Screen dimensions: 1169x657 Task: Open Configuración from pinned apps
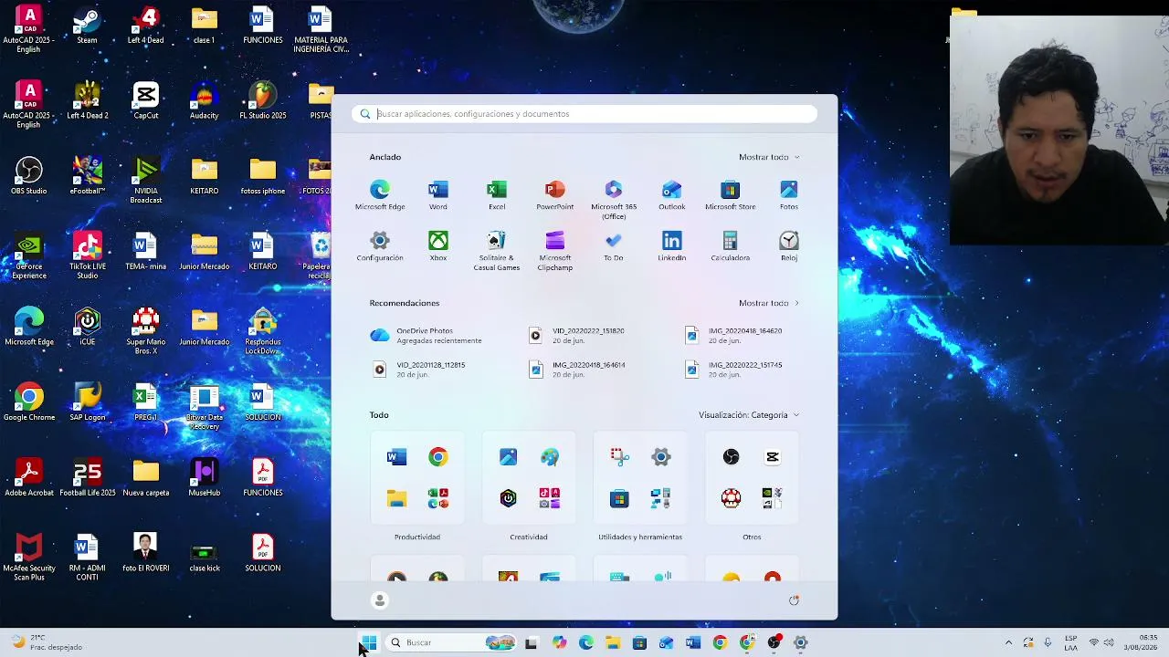[380, 246]
